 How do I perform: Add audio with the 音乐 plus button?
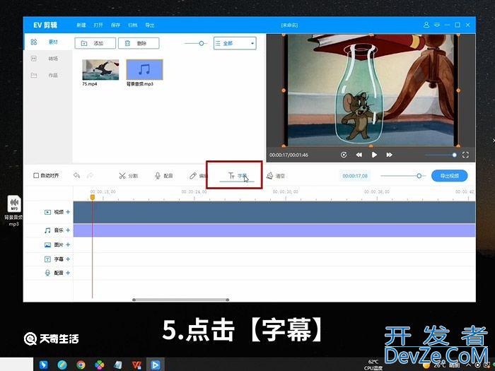point(68,230)
